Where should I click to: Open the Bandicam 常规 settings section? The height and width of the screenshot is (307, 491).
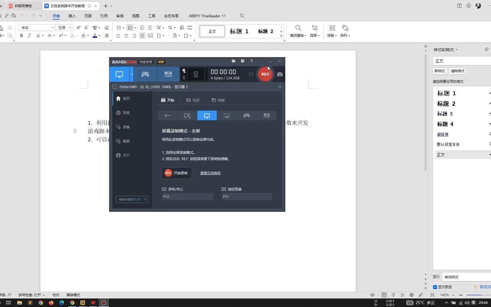(x=123, y=113)
